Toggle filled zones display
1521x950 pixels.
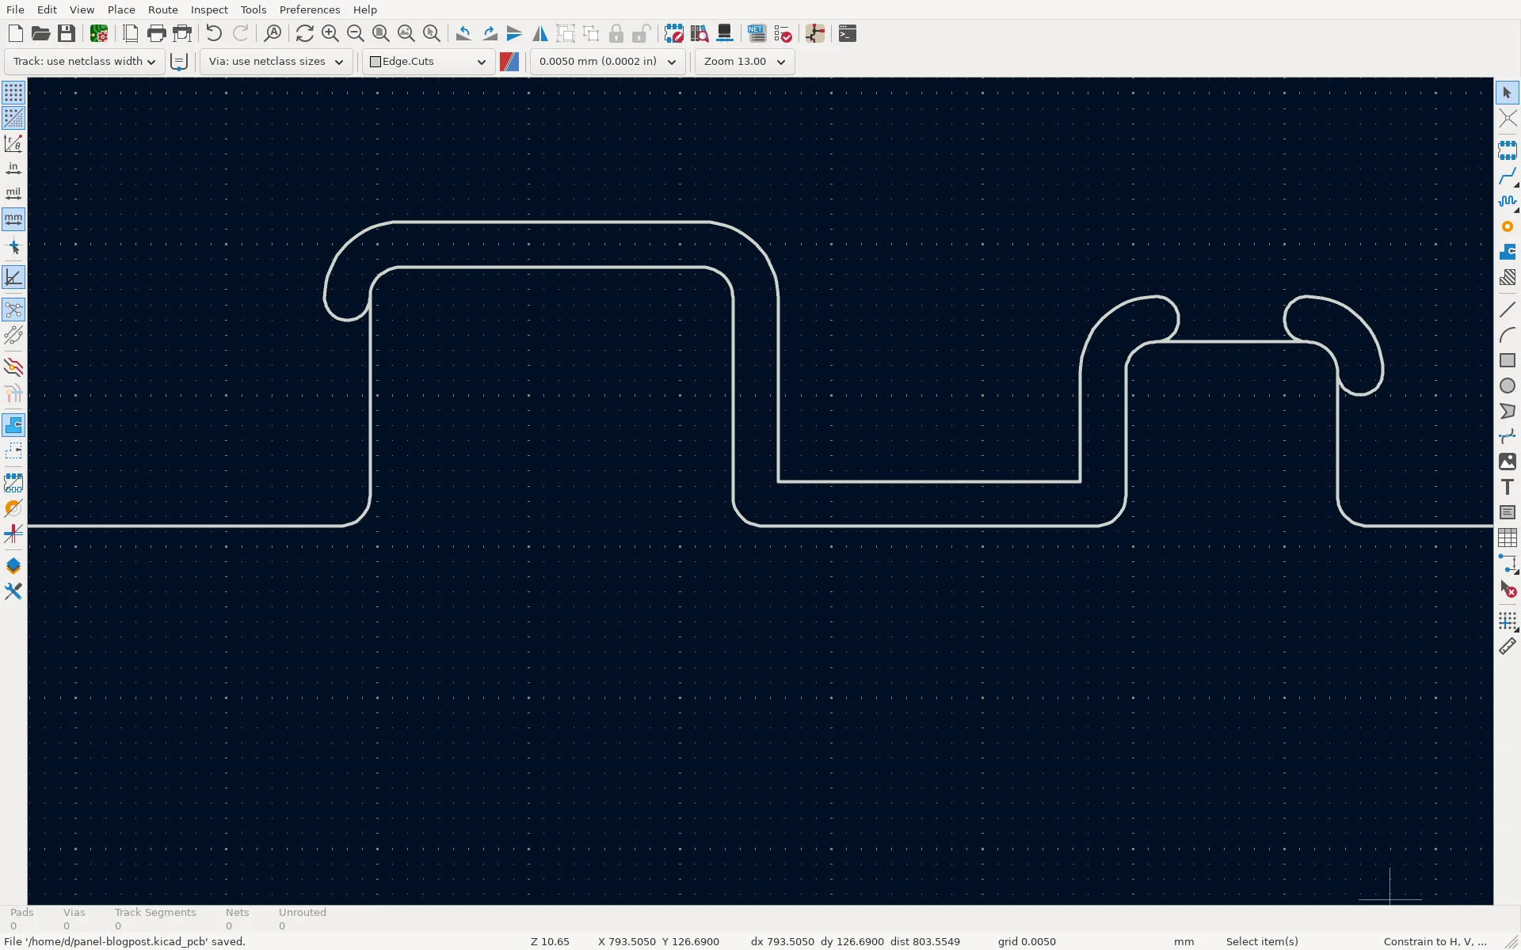tap(13, 425)
